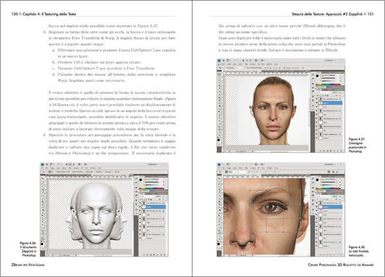The height and width of the screenshot is (277, 385).
Task: Open the Essentials workspace dropdown in Figure 4.38
Action: tap(330, 164)
